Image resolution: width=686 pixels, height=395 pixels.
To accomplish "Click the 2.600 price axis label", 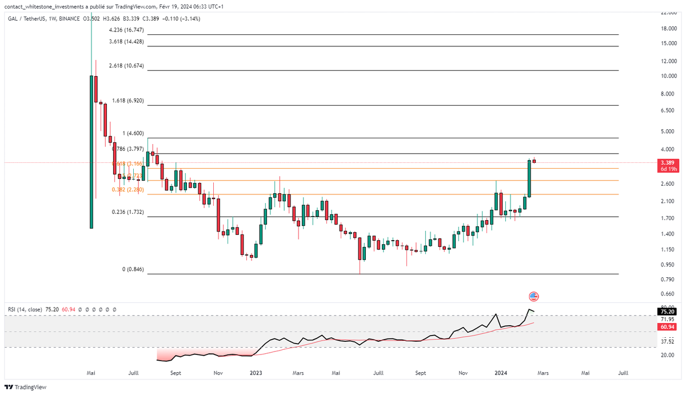I will [668, 184].
